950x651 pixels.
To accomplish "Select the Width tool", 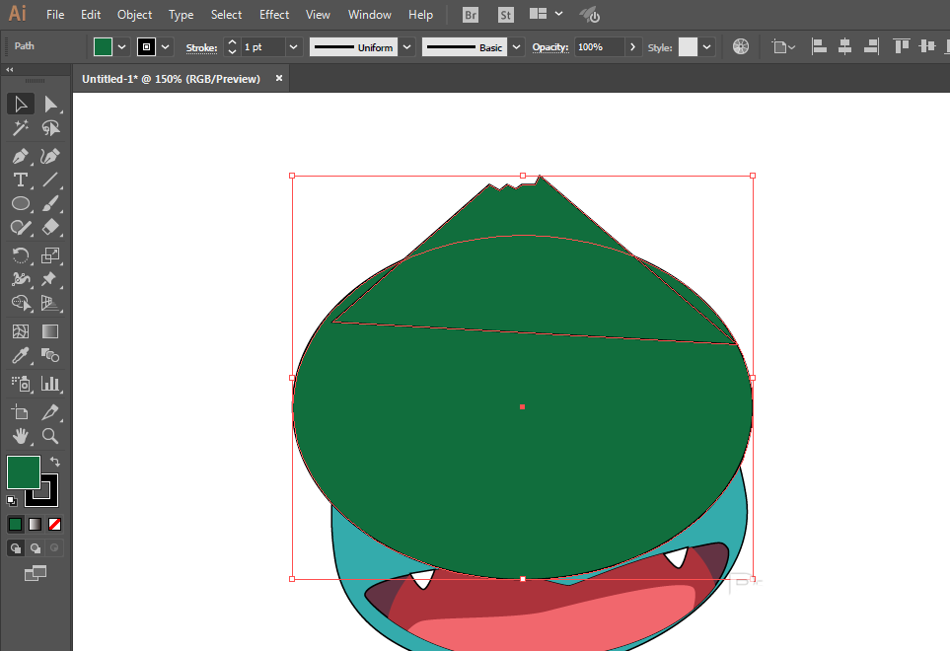I will 21,279.
